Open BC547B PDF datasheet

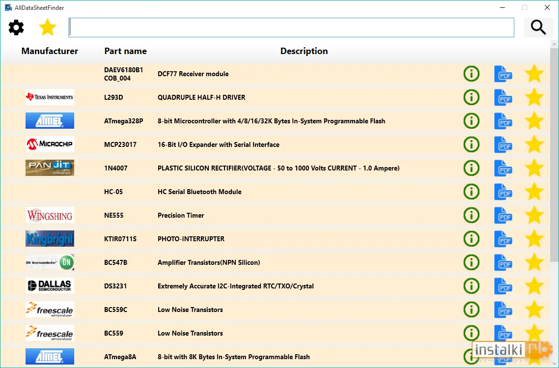click(x=503, y=262)
